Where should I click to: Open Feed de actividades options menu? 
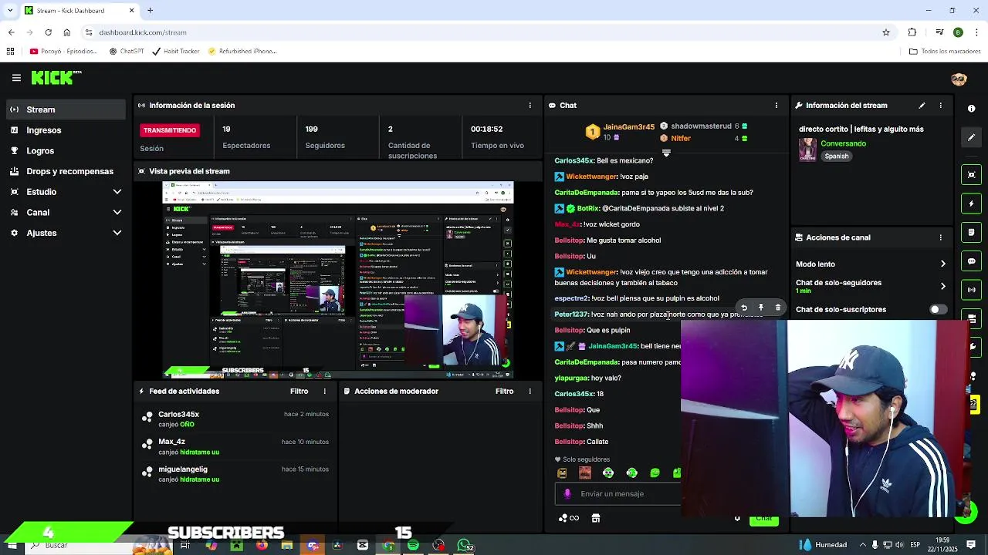[324, 392]
